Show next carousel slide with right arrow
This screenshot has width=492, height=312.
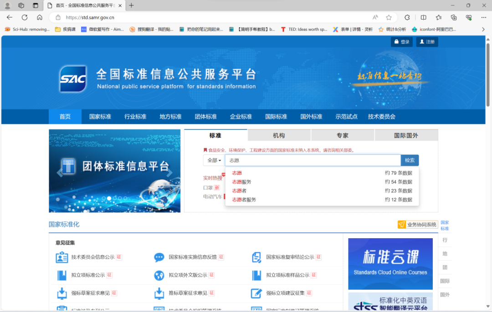click(x=169, y=173)
